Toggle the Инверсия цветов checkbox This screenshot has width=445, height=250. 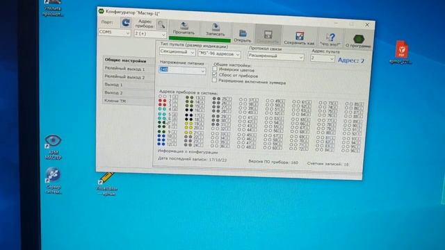(215, 69)
